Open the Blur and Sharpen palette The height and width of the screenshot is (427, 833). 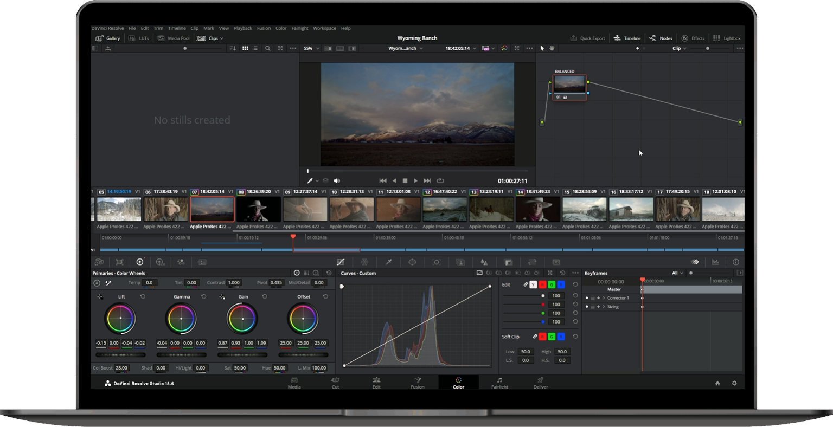(x=484, y=262)
